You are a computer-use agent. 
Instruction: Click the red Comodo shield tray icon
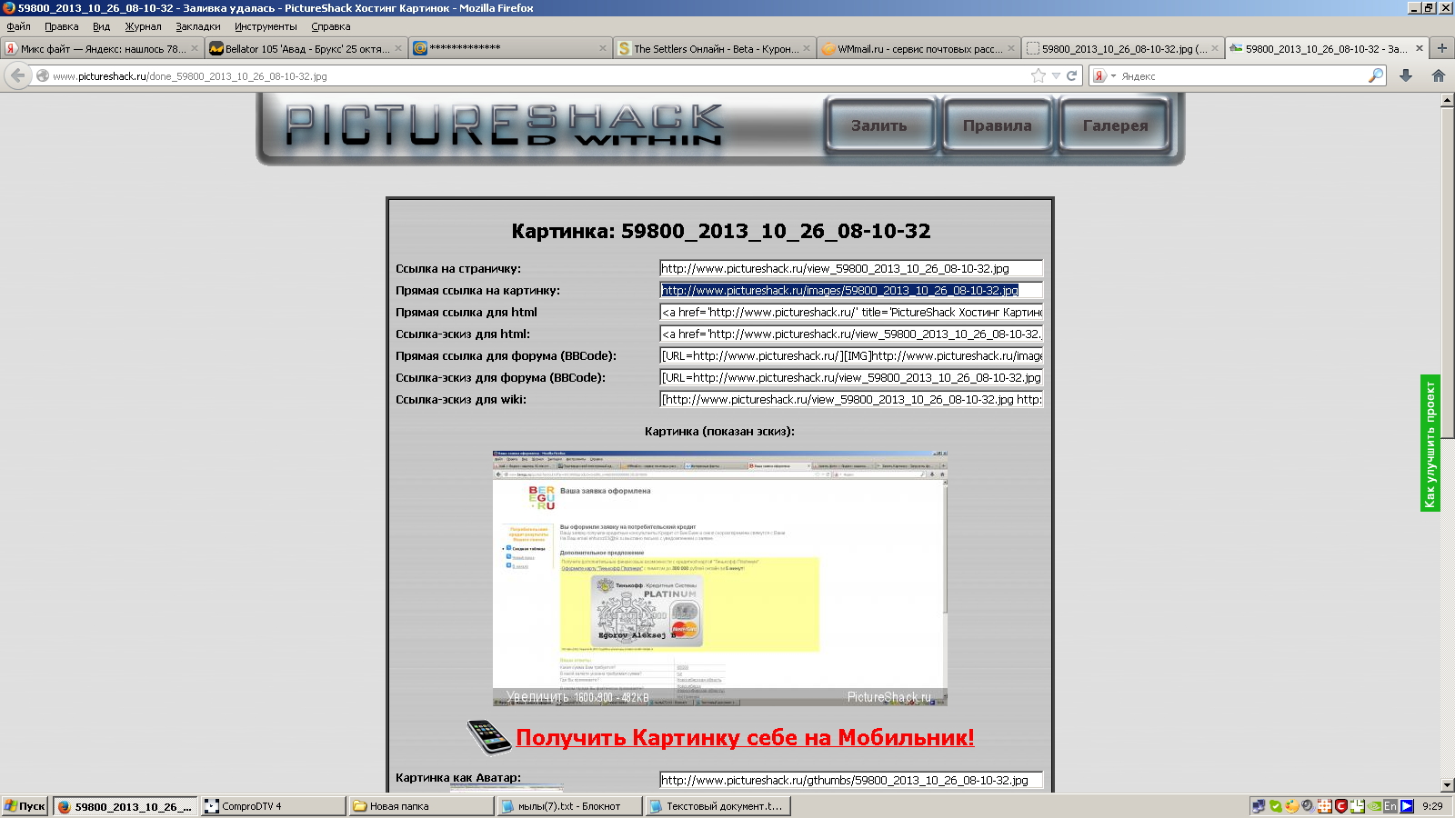[x=1340, y=806]
